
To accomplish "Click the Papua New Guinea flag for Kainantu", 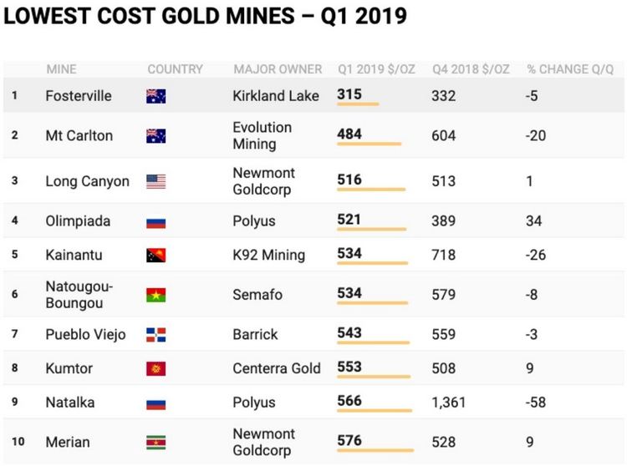I will [x=156, y=256].
